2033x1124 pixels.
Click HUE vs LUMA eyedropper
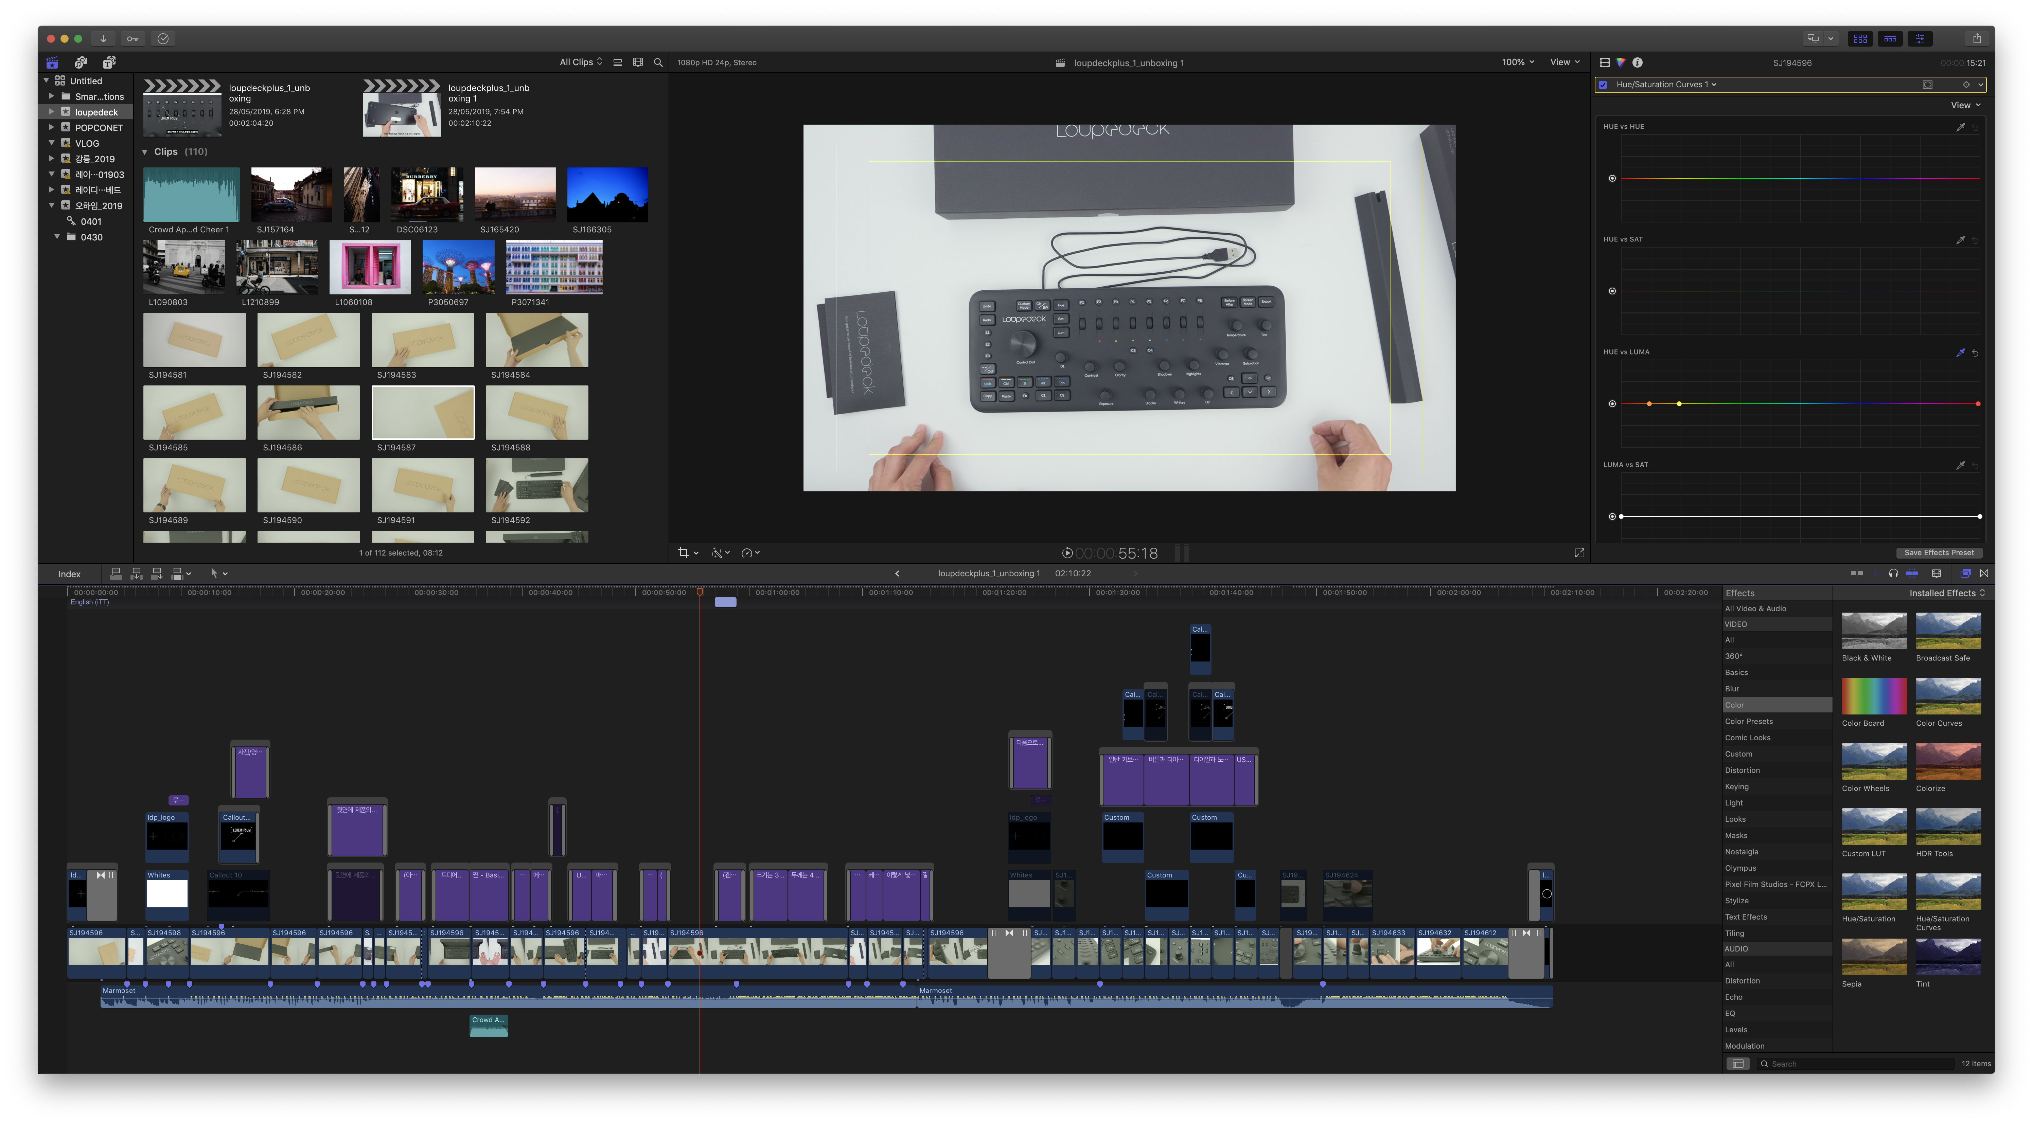pyautogui.click(x=1960, y=352)
